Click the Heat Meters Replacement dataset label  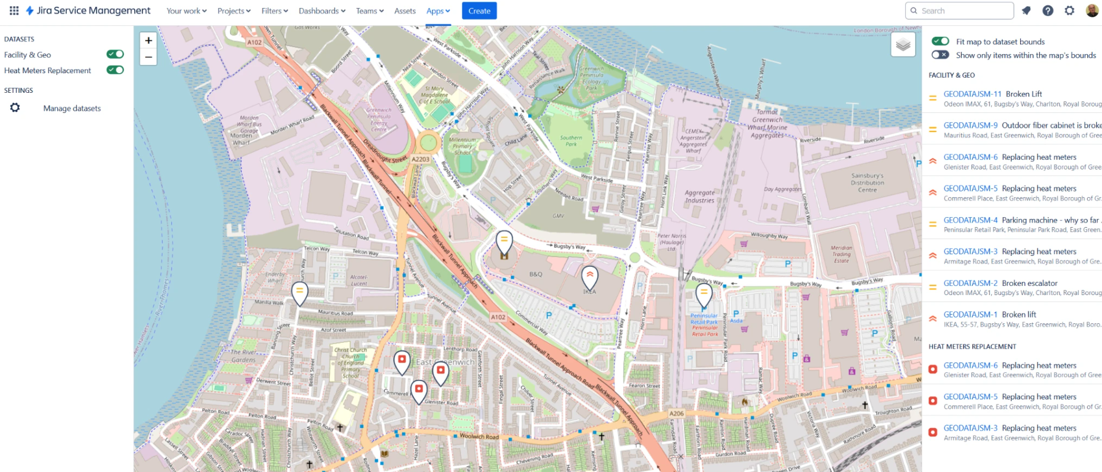[x=47, y=70]
